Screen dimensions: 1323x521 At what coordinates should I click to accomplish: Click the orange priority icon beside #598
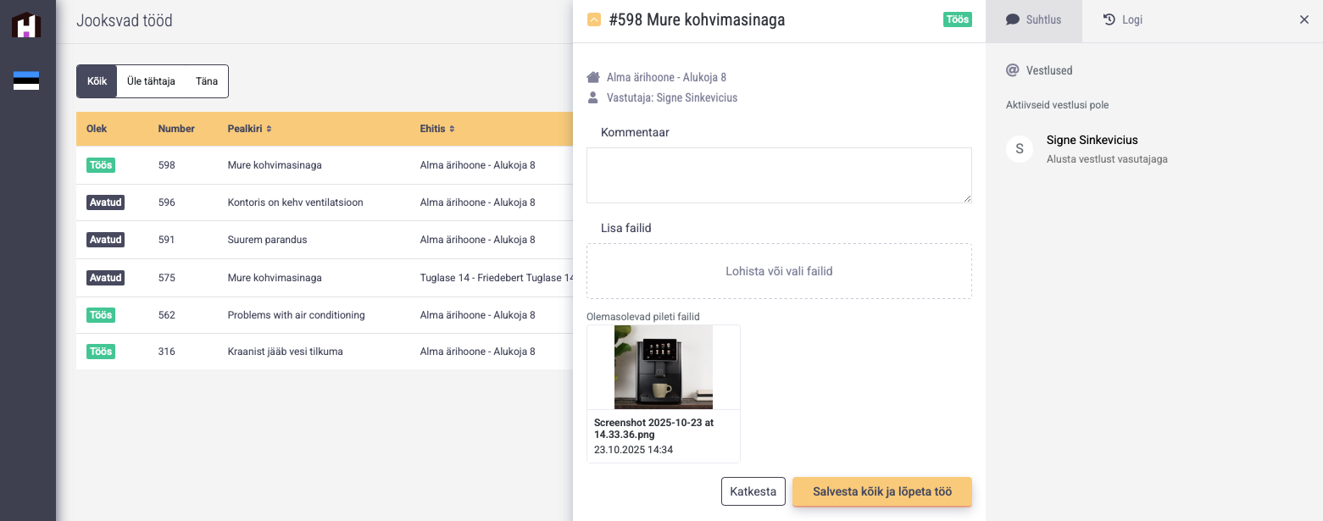tap(594, 19)
